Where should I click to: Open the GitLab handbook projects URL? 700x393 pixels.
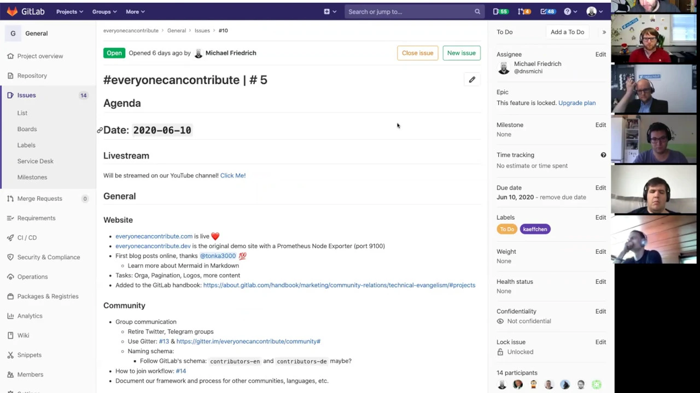point(339,285)
